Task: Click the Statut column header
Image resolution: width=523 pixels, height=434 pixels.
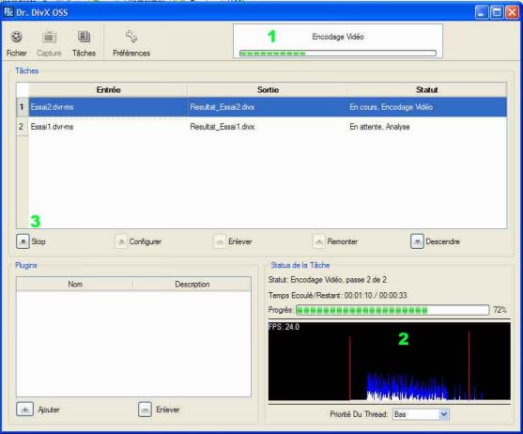Action: tap(426, 90)
